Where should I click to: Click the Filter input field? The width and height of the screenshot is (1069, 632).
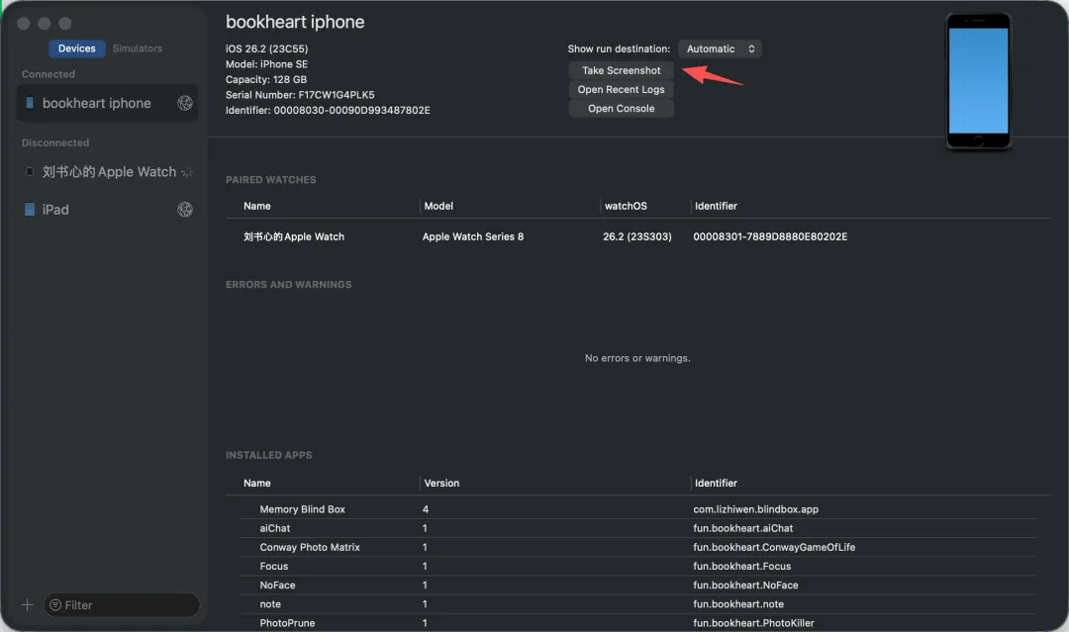pyautogui.click(x=129, y=604)
